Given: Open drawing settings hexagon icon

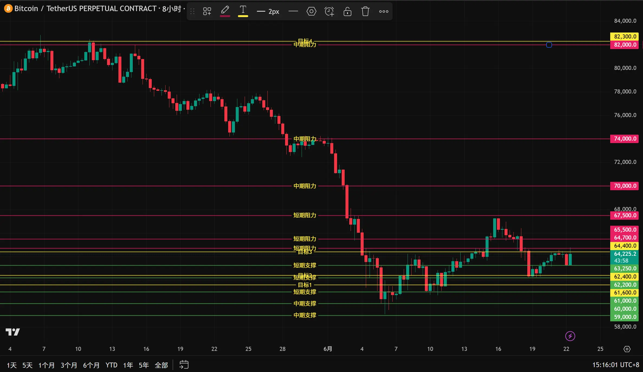Looking at the screenshot, I should click(x=311, y=11).
